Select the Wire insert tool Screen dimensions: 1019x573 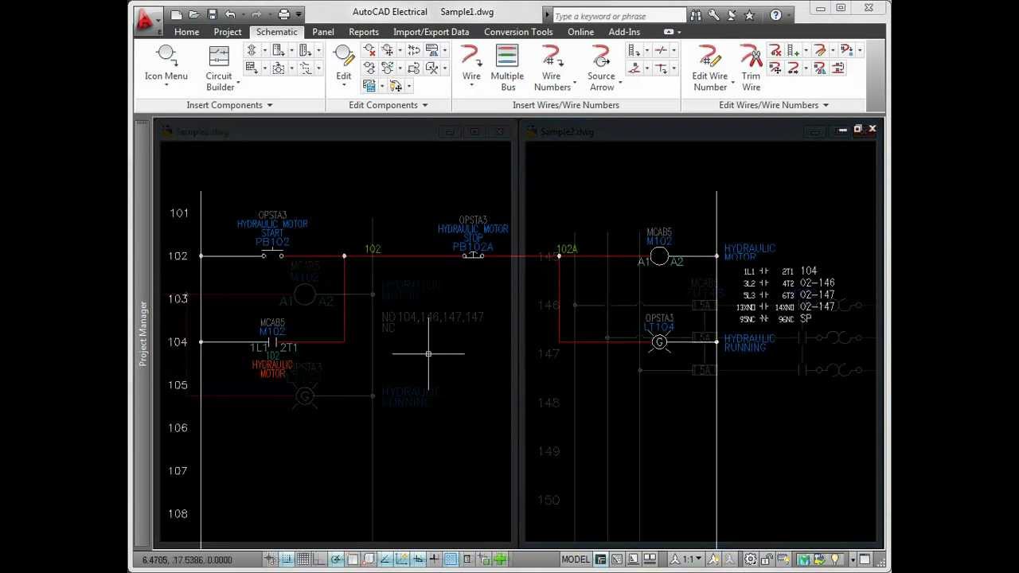click(471, 61)
